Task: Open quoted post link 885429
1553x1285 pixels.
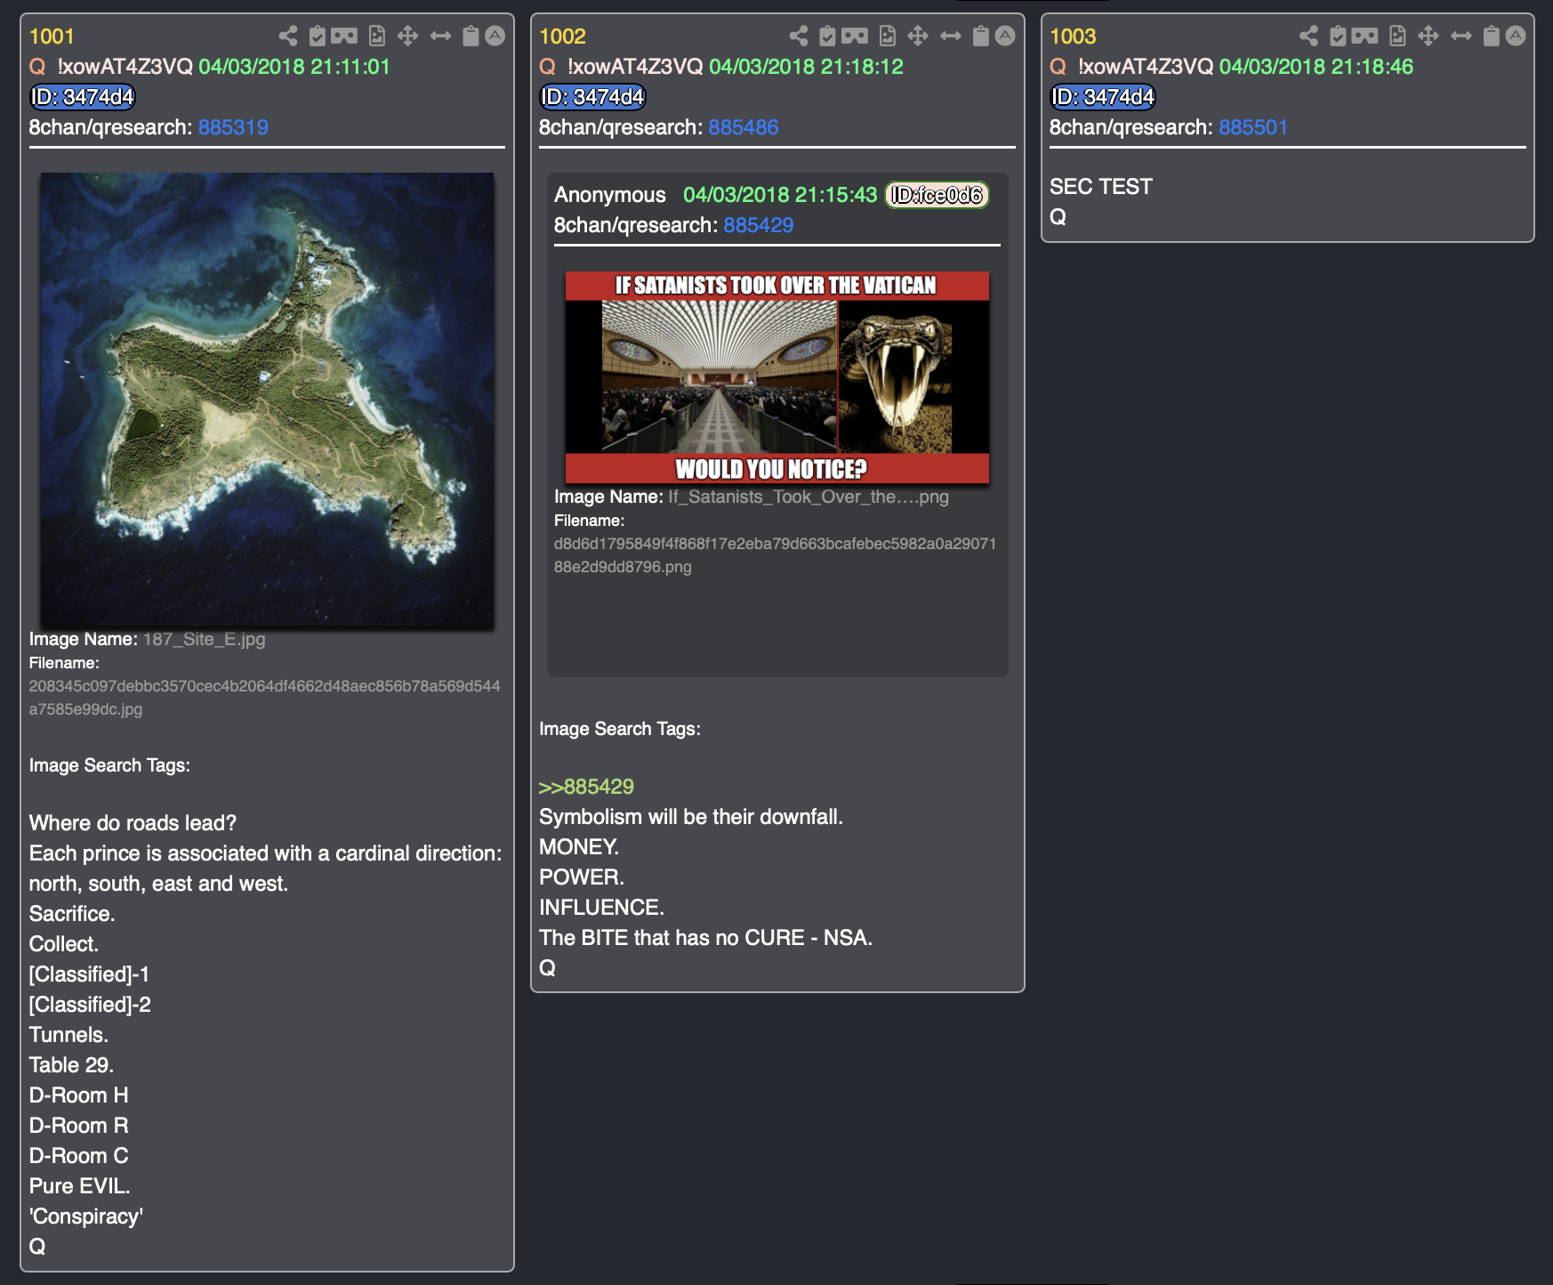Action: pyautogui.click(x=759, y=225)
